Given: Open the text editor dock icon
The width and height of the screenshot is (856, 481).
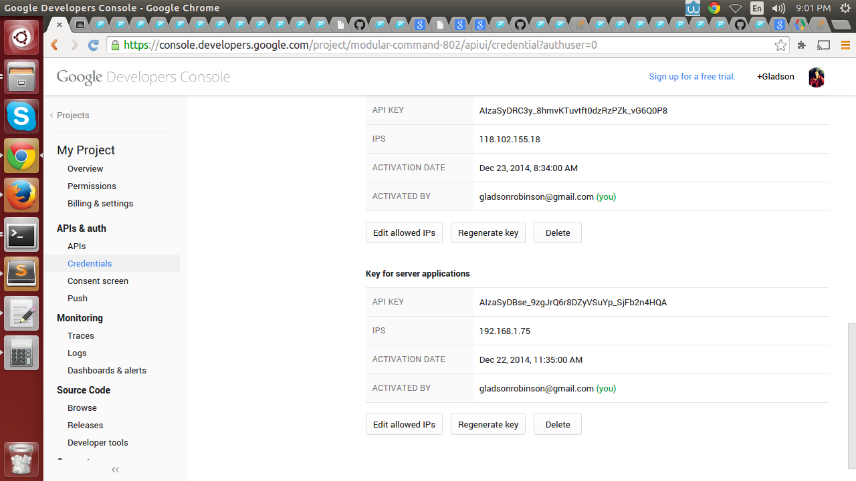Looking at the screenshot, I should [x=21, y=313].
